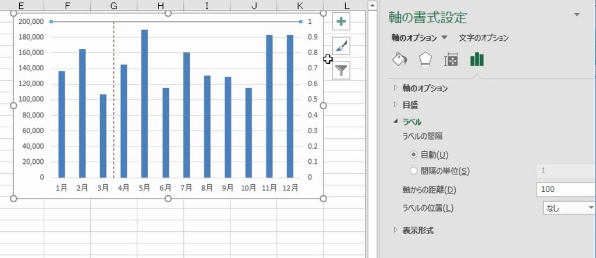Open the task pane options arrow
The height and width of the screenshot is (258, 596).
tap(577, 15)
